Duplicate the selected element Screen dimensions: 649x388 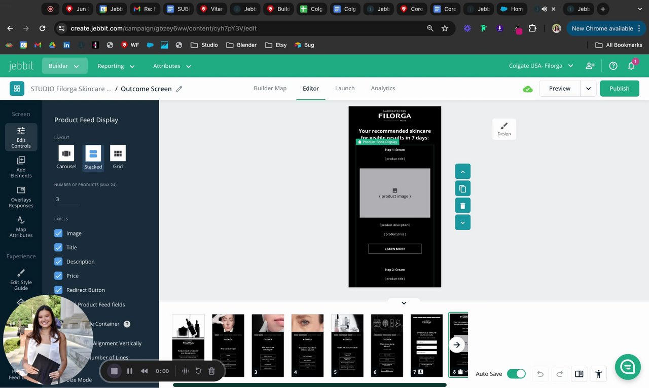point(462,188)
